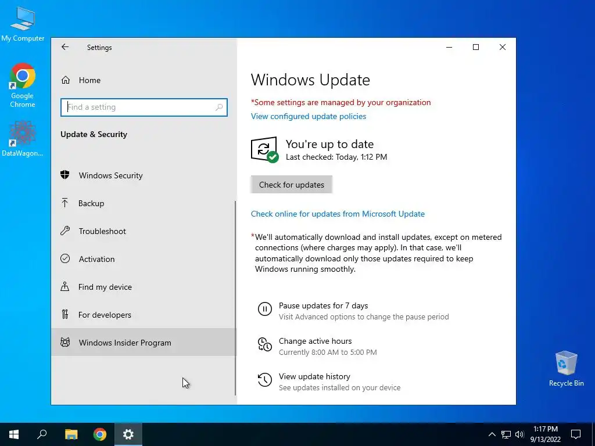Click "Last checked: Today, 1:12 PM" text

pos(336,157)
